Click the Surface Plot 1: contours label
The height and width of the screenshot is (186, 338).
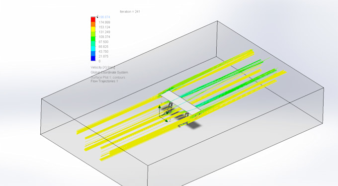coord(108,77)
